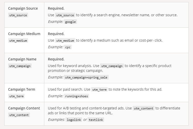The width and height of the screenshot is (193, 129).
Task: Select the logolink example code
Action: 73,120
